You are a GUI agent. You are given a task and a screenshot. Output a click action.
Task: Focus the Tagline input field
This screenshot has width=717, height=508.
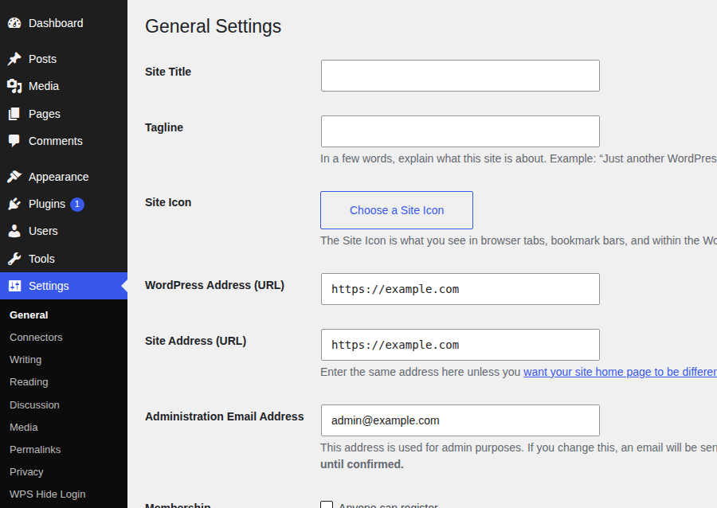point(460,131)
